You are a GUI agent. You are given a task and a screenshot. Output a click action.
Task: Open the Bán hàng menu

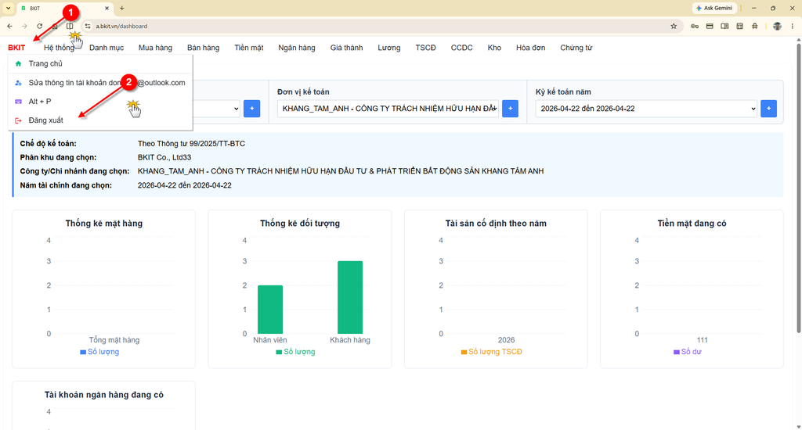203,48
